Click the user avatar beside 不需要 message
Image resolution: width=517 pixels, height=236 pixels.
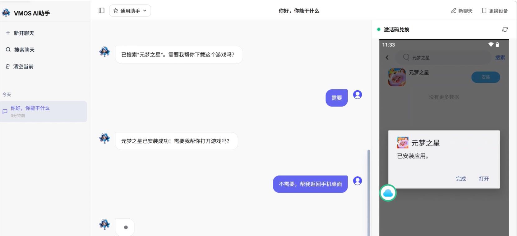[358, 181]
